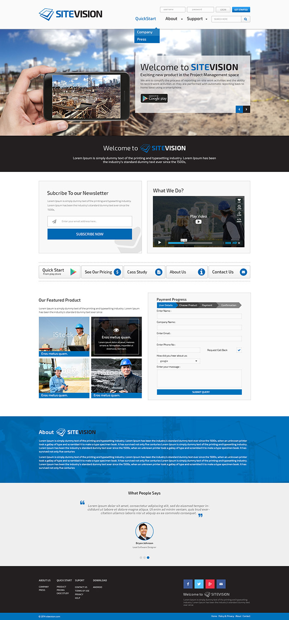289x620 pixels.
Task: Select the third testimonial dot
Action: (148, 558)
